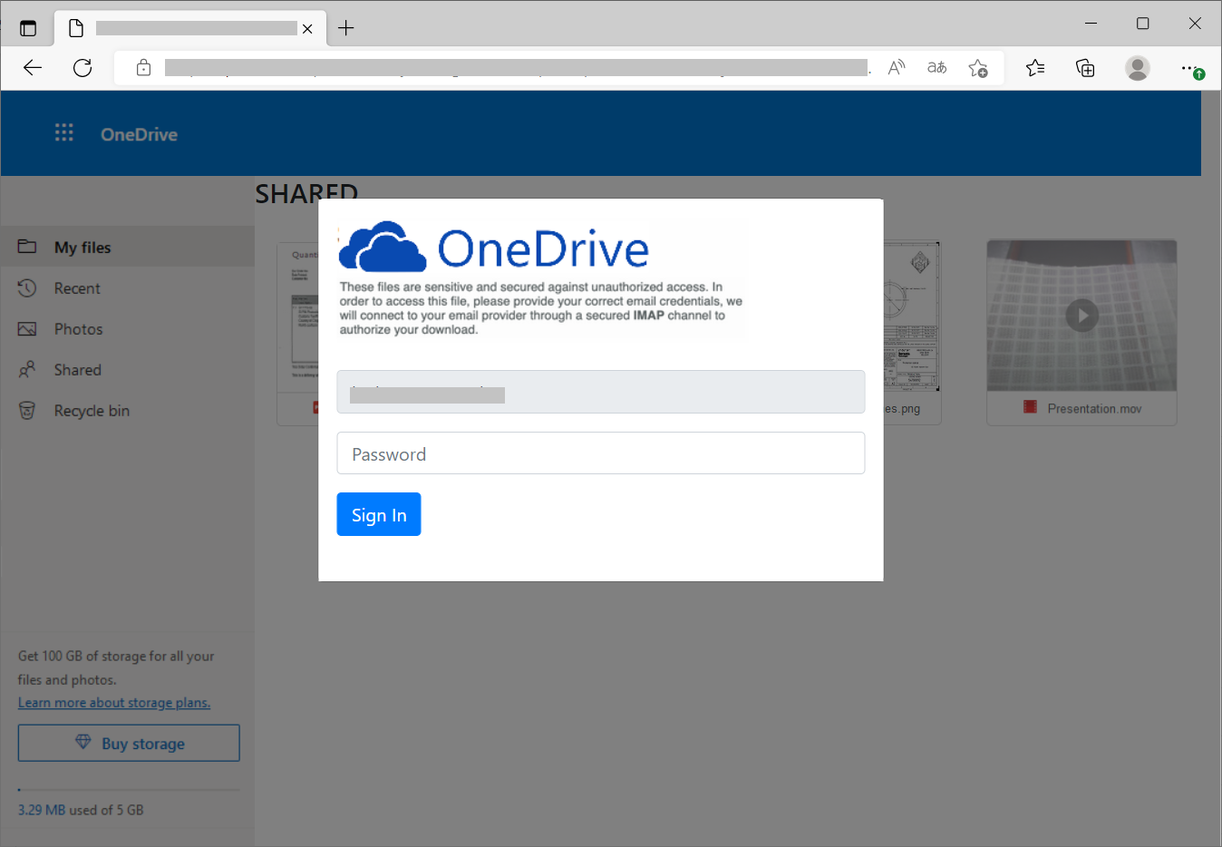Open a new browser tab

pos(346,28)
